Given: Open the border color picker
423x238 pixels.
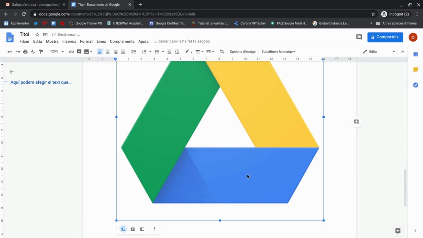Looking at the screenshot, I should (x=188, y=52).
